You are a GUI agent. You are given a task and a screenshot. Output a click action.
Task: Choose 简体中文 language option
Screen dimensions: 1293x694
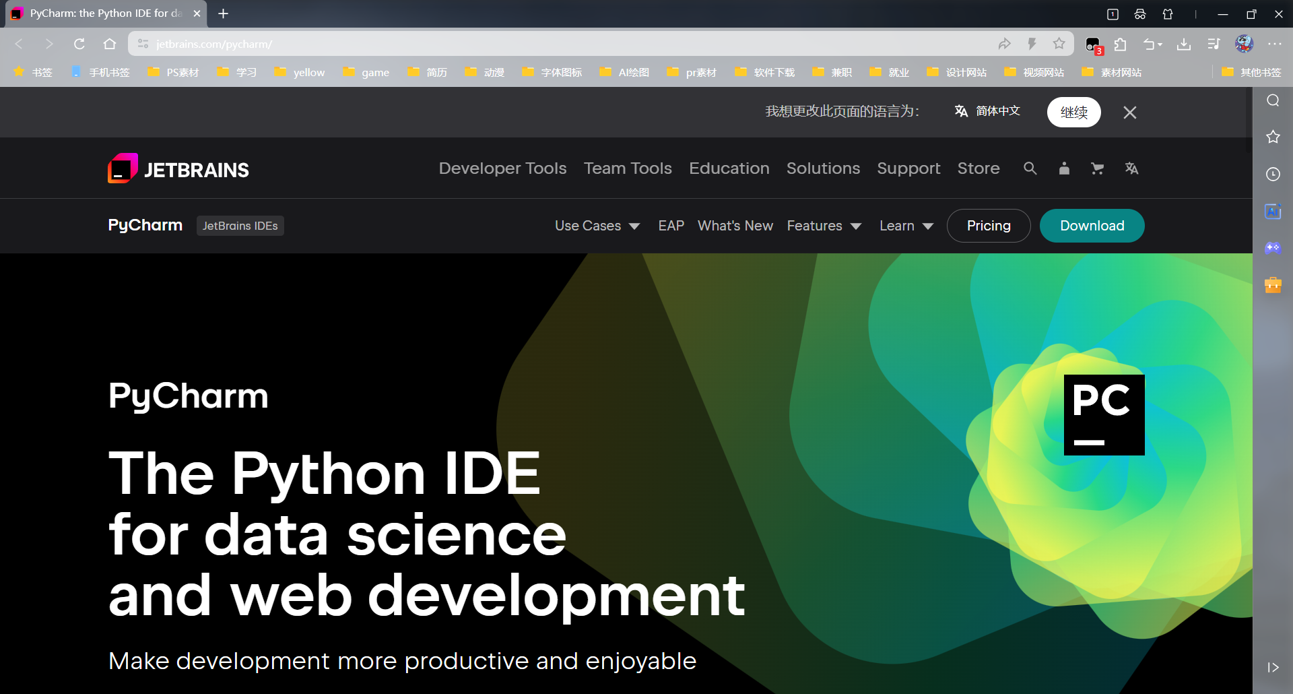coord(987,111)
